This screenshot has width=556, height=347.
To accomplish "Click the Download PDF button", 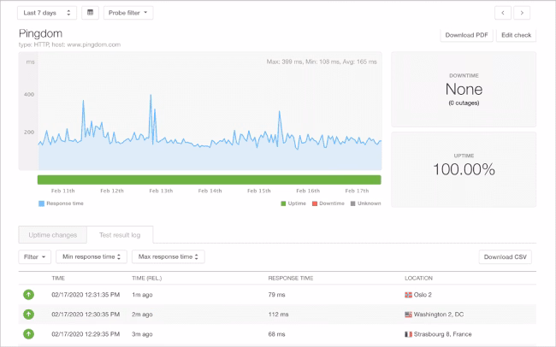I will point(466,35).
